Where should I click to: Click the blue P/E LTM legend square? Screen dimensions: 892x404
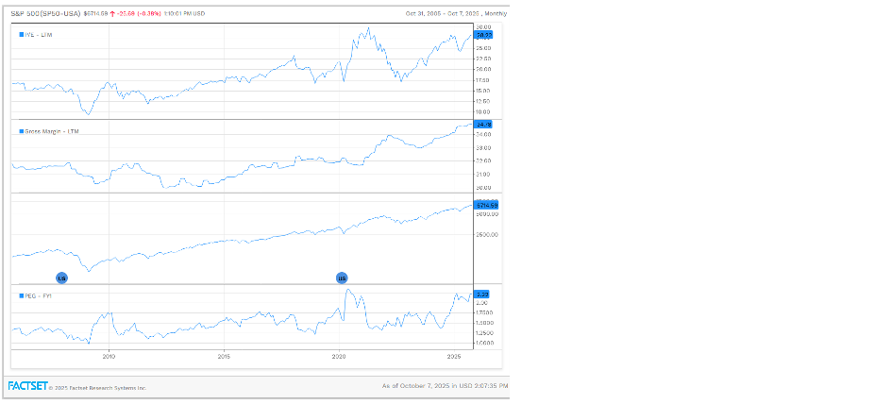(x=22, y=33)
